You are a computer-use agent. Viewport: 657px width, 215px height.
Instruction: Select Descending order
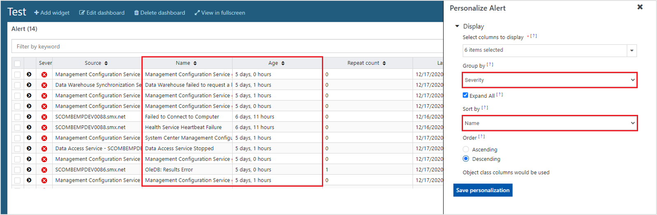466,159
